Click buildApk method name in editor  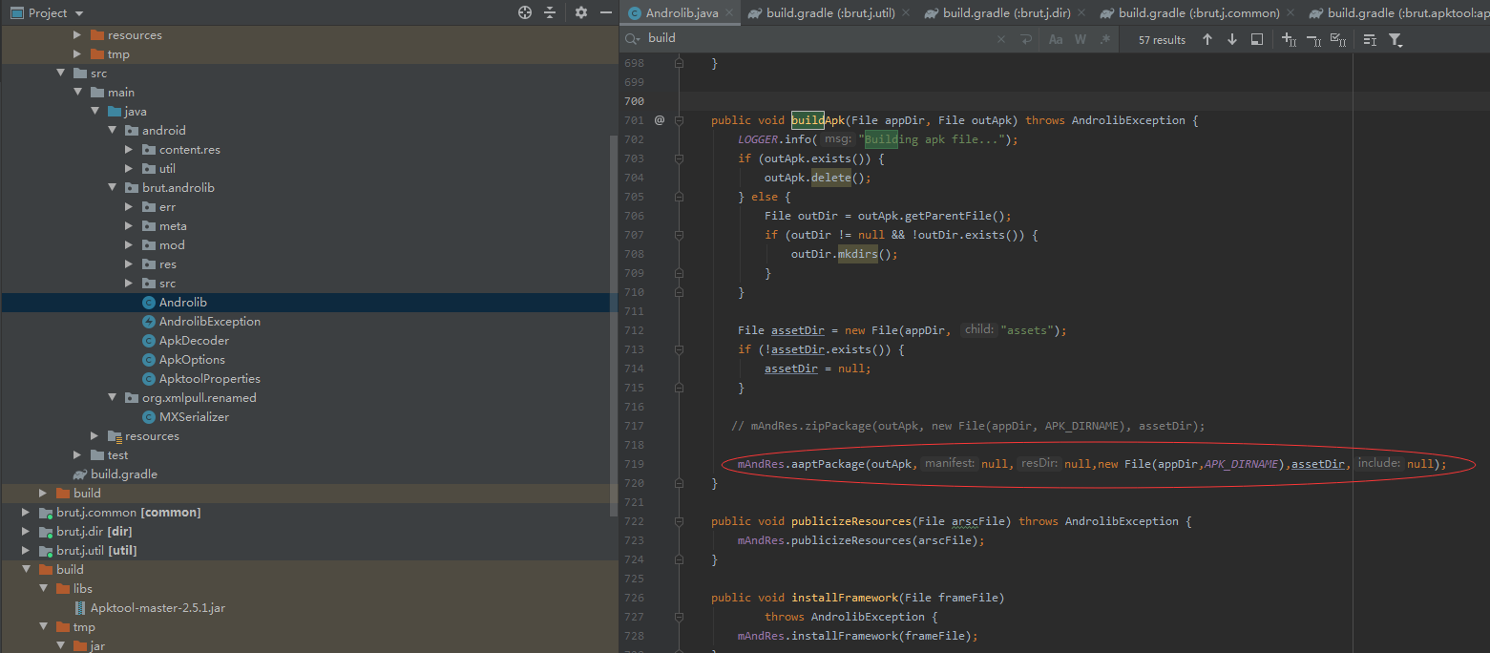pyautogui.click(x=818, y=120)
